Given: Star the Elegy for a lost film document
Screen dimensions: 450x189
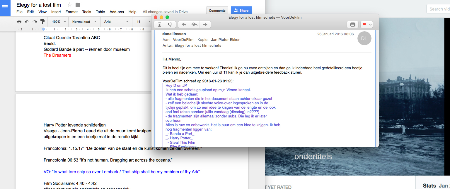Looking at the screenshot, I should coord(69,5).
